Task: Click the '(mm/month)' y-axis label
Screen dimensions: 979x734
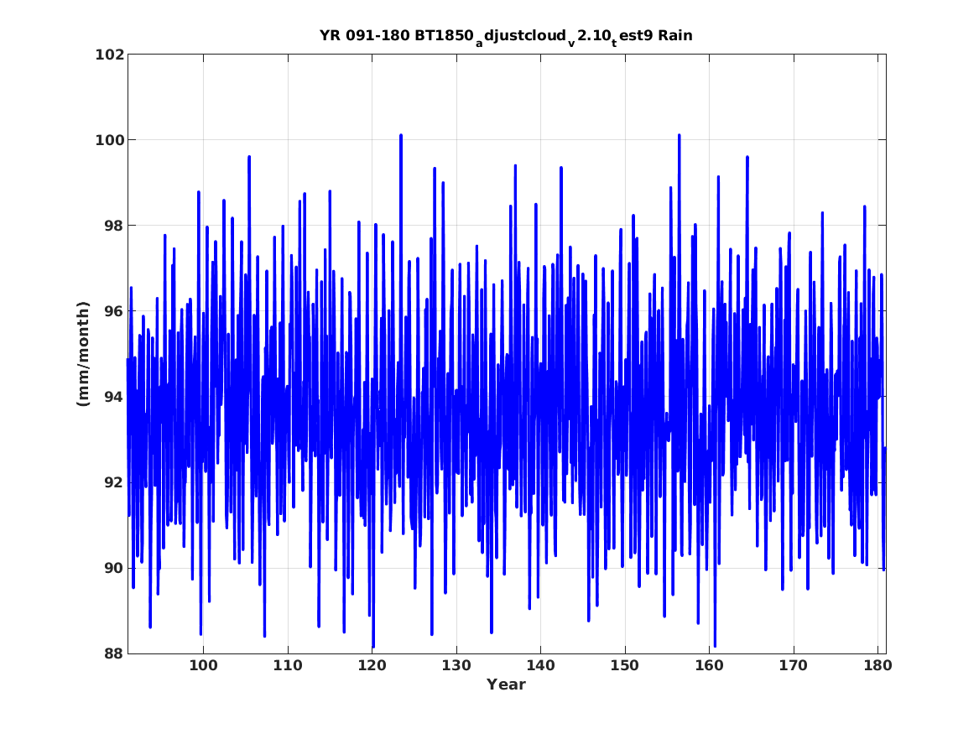Action: tap(83, 354)
